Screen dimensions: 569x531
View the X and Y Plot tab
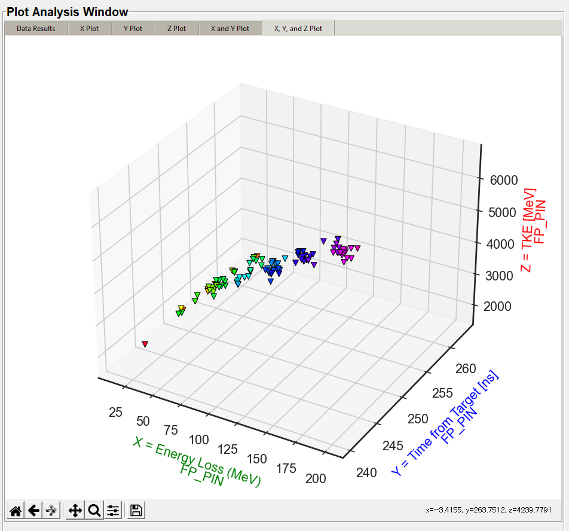pos(230,28)
